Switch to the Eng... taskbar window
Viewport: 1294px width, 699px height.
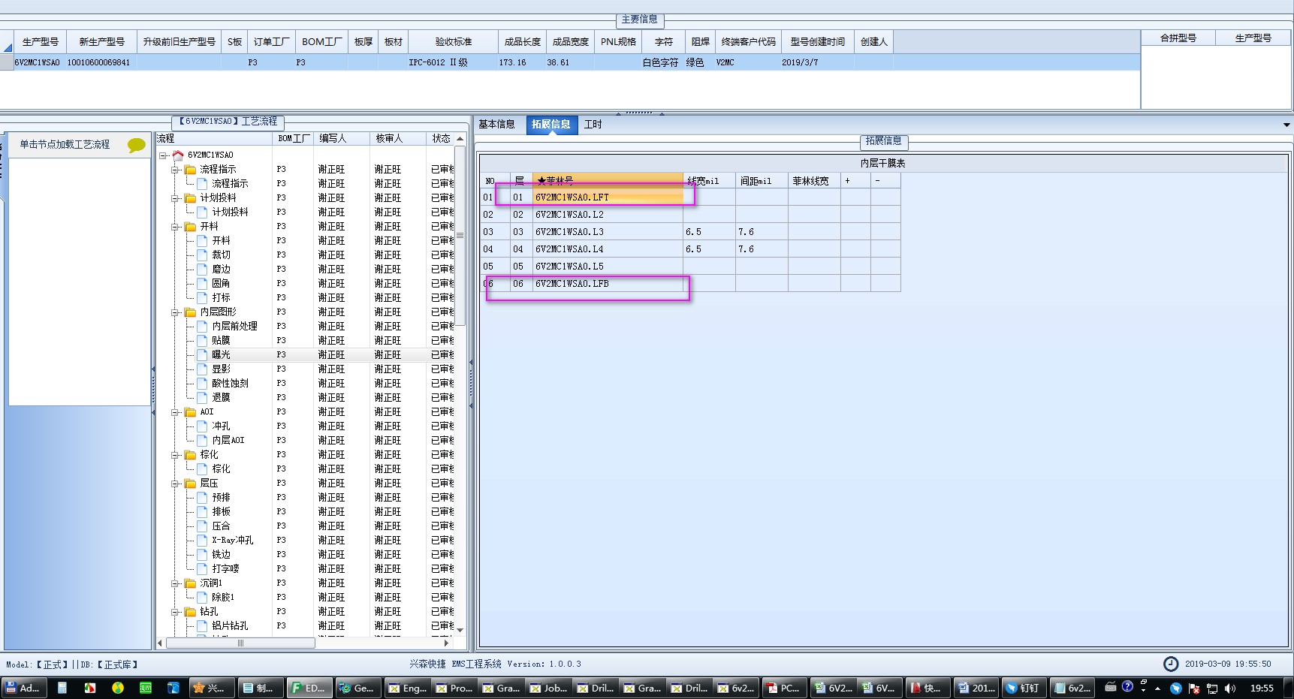[406, 688]
